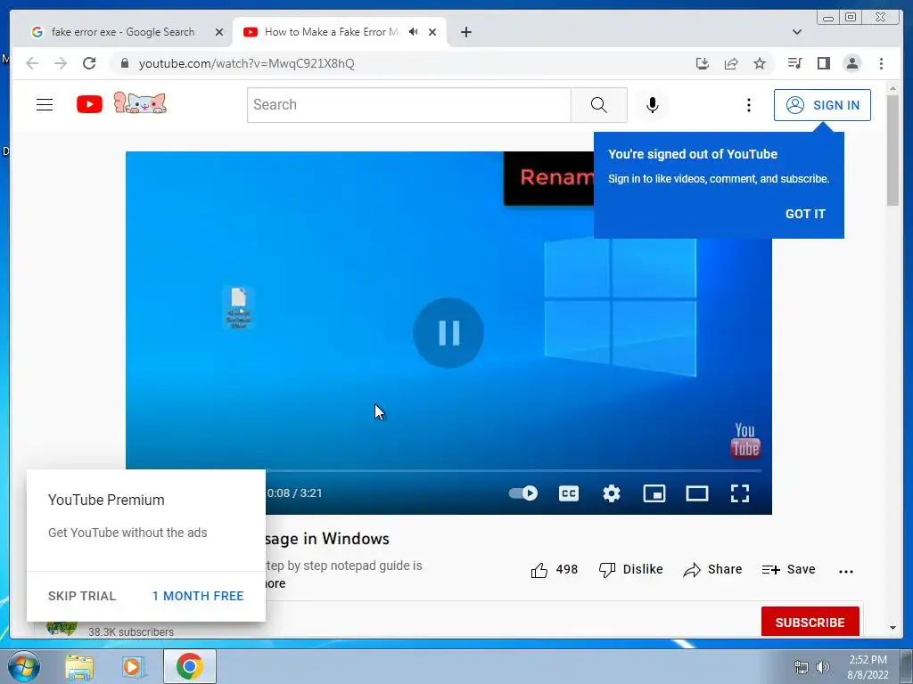Share this video

[712, 569]
